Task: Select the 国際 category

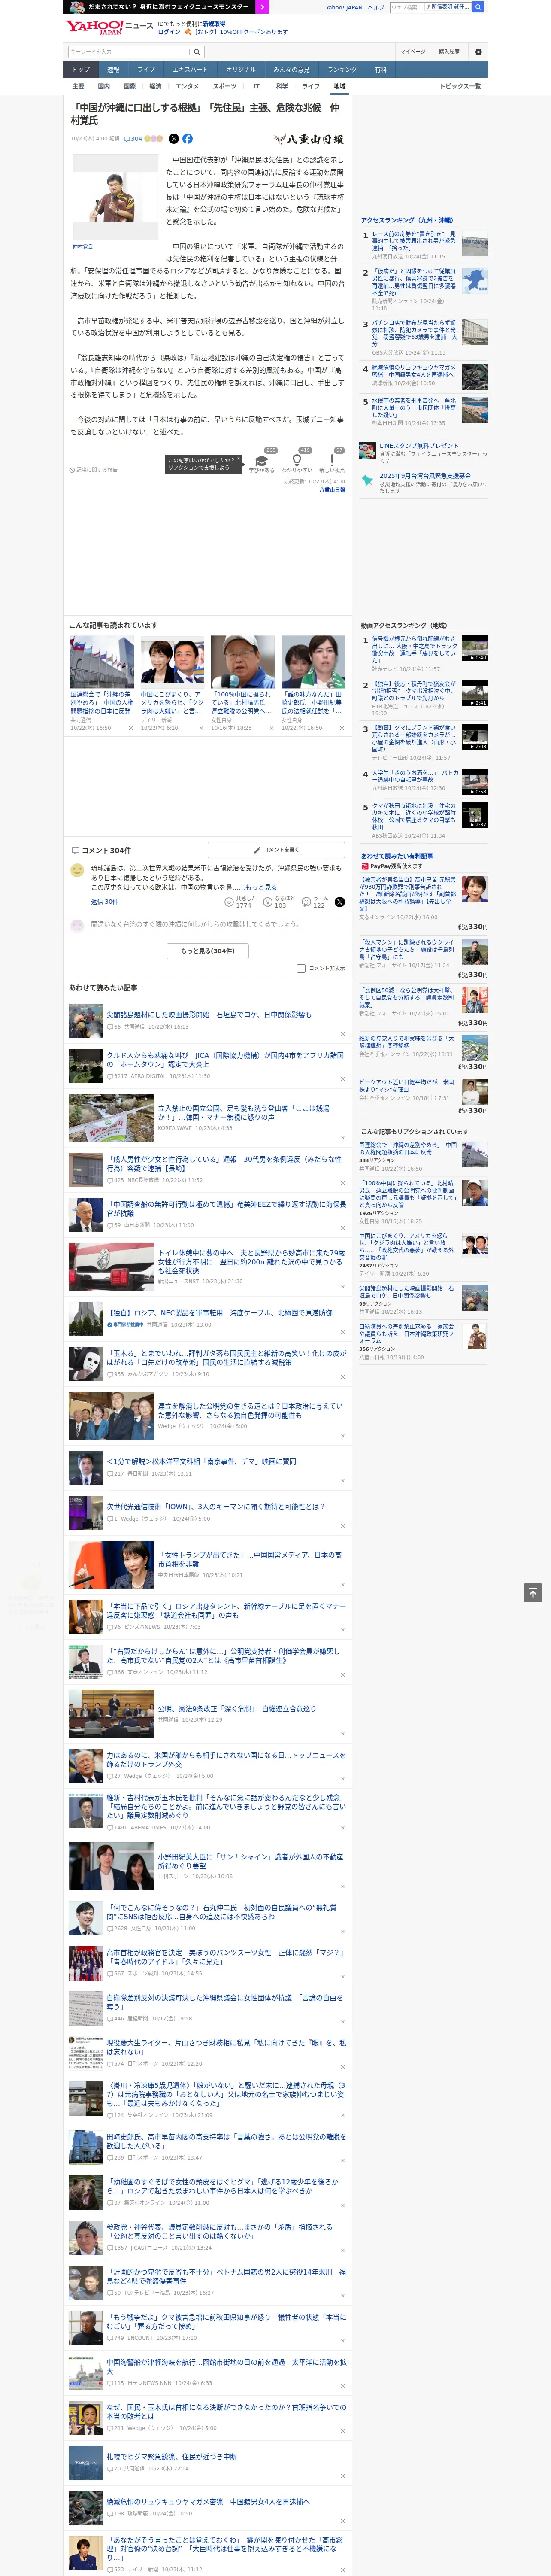Action: coord(129,86)
